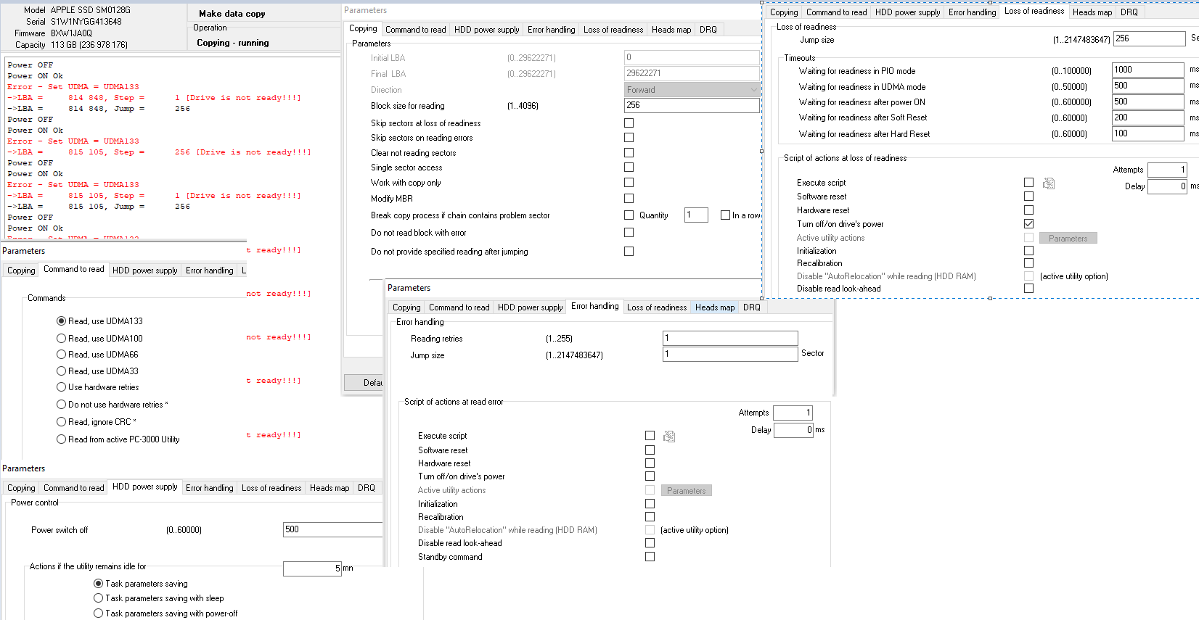Select Use hardware retries radio button
The image size is (1199, 620).
point(62,387)
